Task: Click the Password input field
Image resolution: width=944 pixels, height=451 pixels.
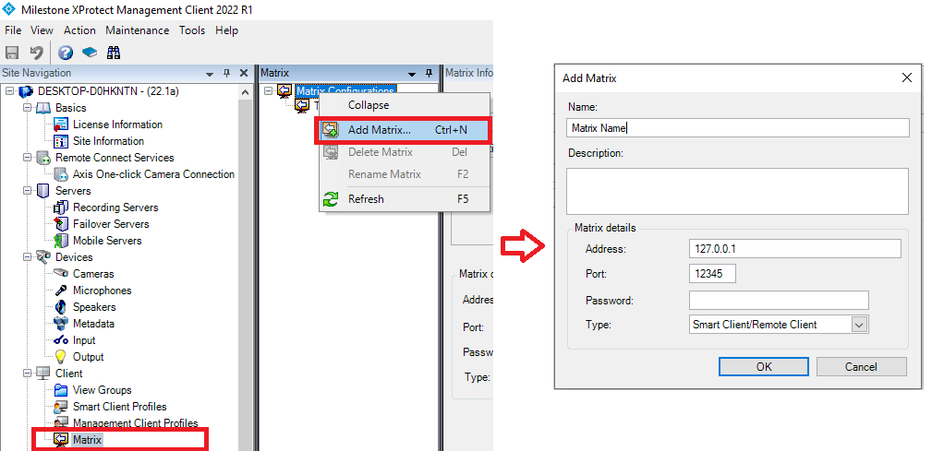Action: 779,300
